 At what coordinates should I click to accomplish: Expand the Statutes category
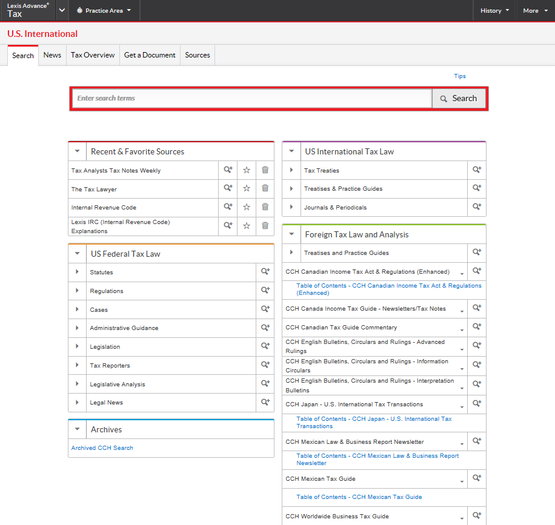coord(77,272)
